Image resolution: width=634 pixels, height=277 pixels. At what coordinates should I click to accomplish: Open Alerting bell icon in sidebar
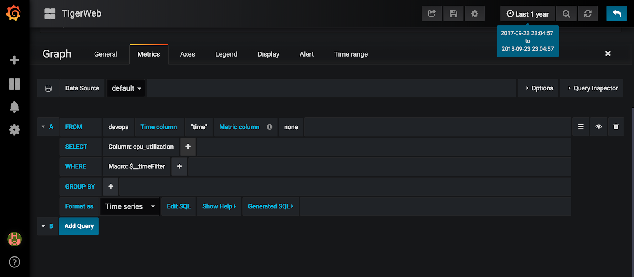[x=15, y=107]
